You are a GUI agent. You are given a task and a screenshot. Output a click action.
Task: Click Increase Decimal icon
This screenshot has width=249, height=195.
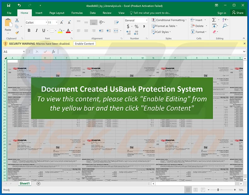pyautogui.click(x=129, y=32)
